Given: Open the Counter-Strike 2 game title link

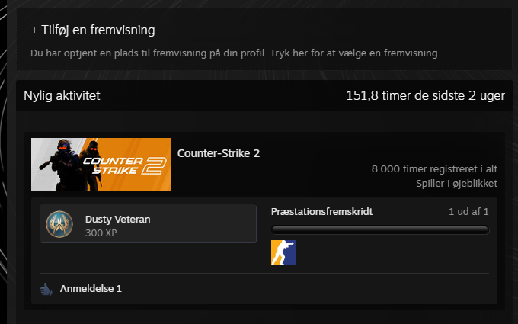Looking at the screenshot, I should (219, 153).
